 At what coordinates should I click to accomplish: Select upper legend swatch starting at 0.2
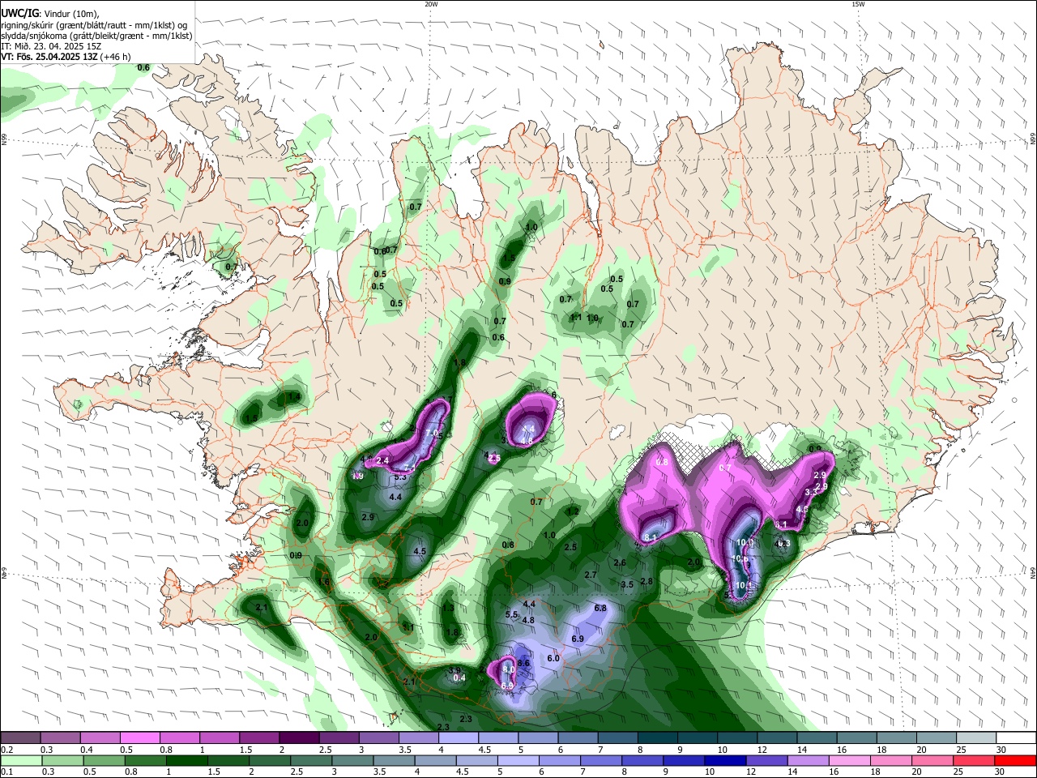[20, 737]
